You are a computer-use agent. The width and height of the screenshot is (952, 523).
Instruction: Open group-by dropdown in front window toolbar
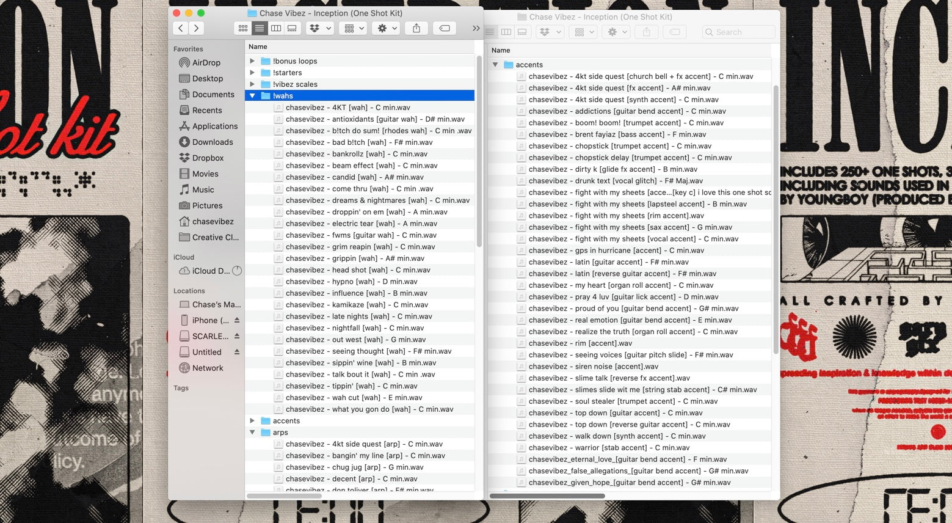point(354,28)
